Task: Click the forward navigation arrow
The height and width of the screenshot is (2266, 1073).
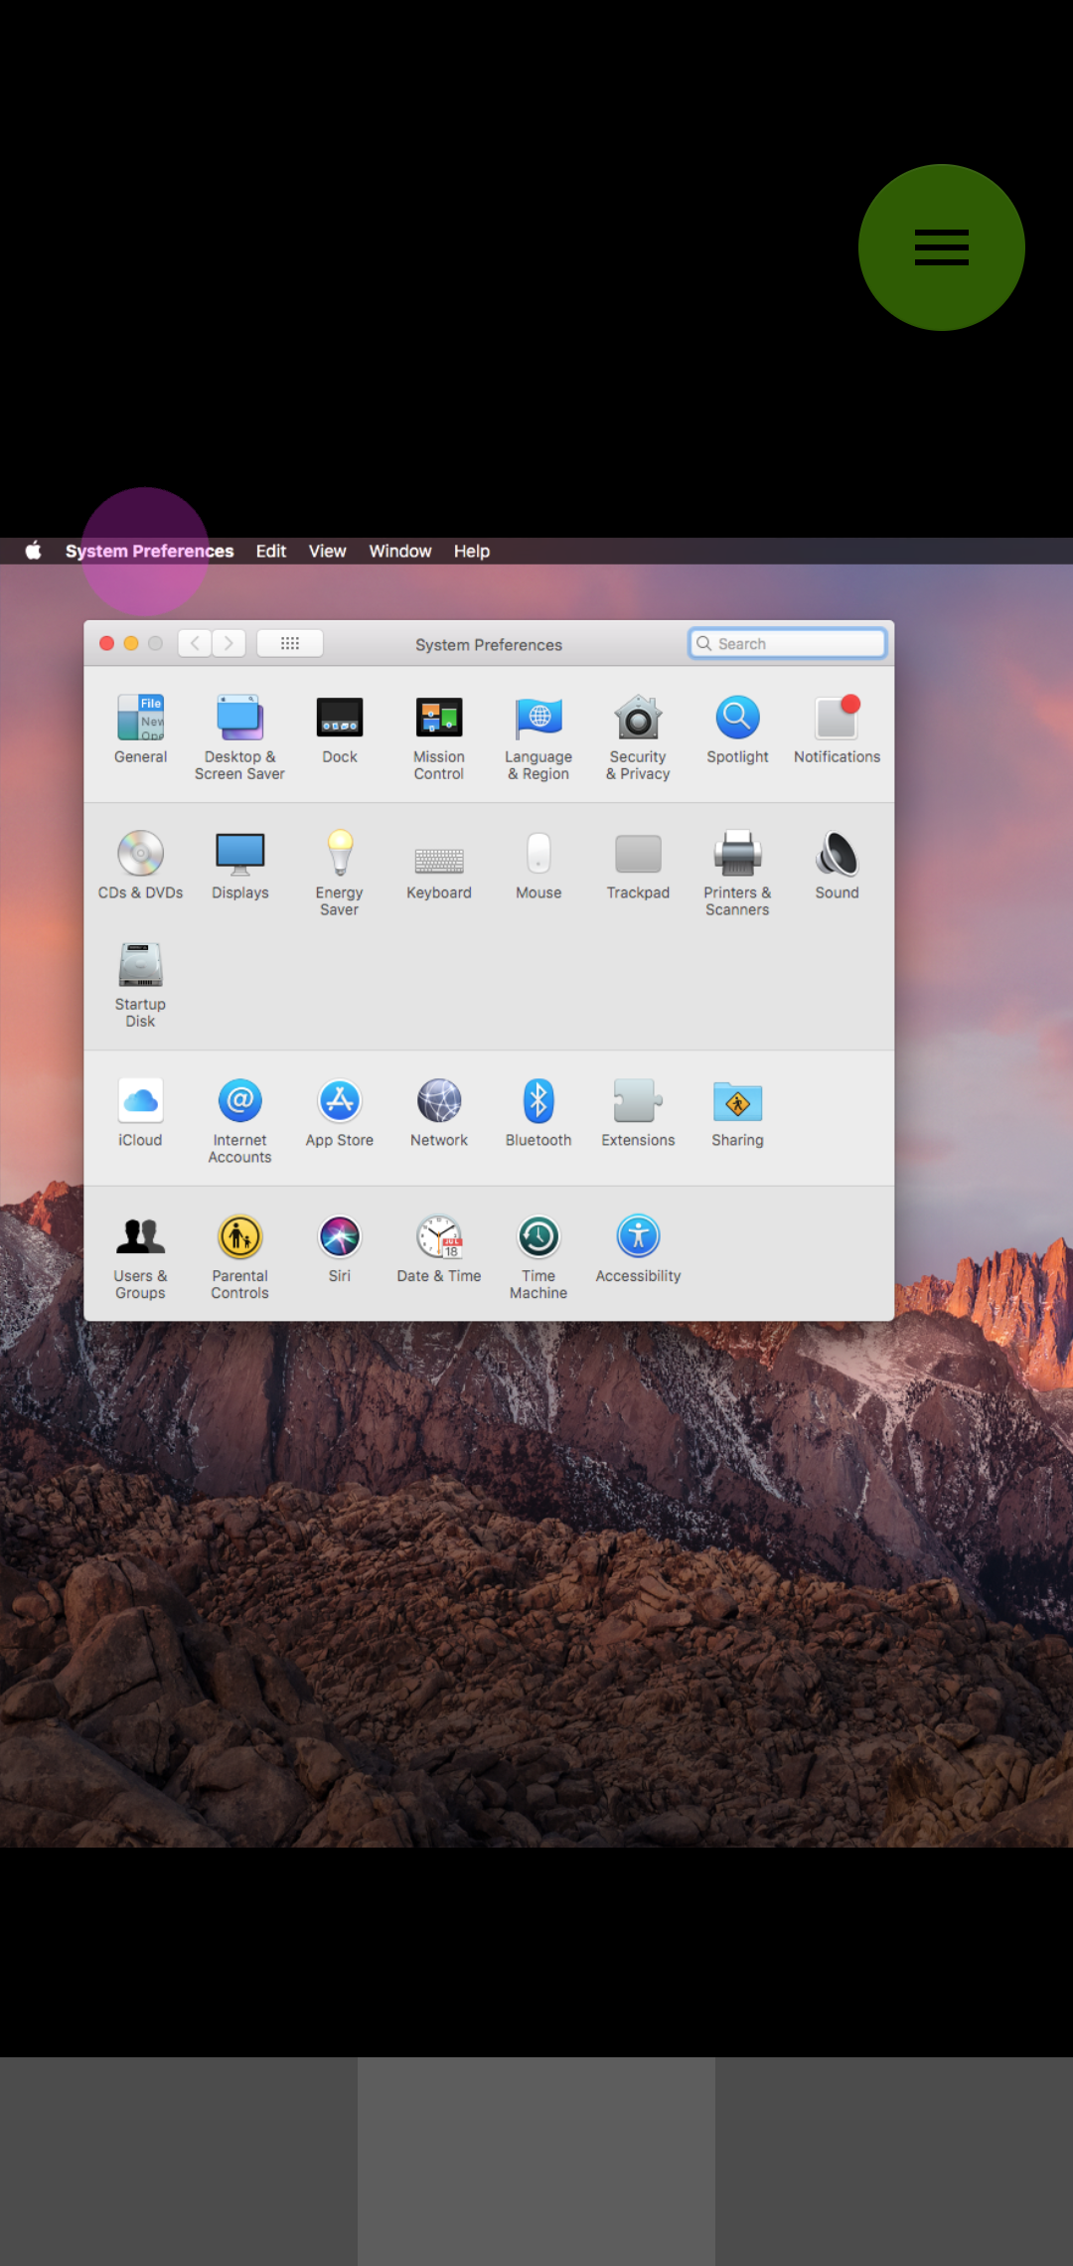Action: point(229,643)
